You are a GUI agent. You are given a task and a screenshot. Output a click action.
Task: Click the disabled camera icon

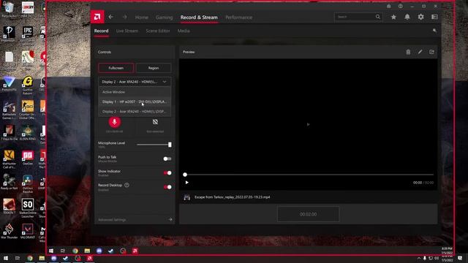tap(155, 122)
